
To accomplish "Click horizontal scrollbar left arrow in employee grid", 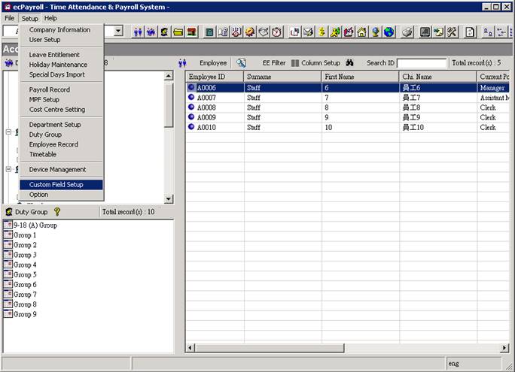I will 190,348.
